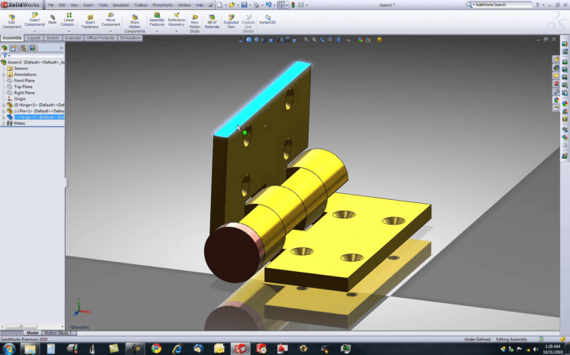Click the Undo icon

click(x=268, y=5)
